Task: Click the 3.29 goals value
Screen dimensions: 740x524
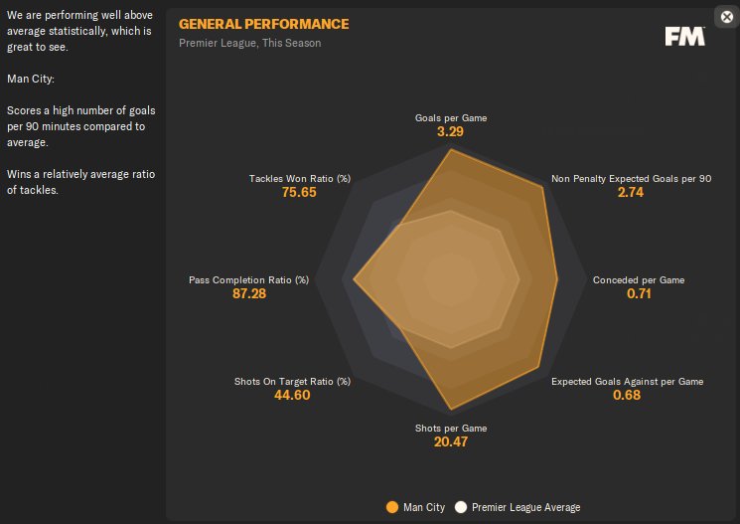Action: click(451, 131)
